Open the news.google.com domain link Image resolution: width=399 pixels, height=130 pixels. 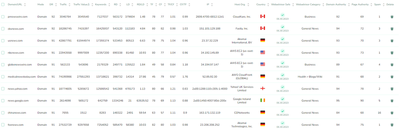19,101
